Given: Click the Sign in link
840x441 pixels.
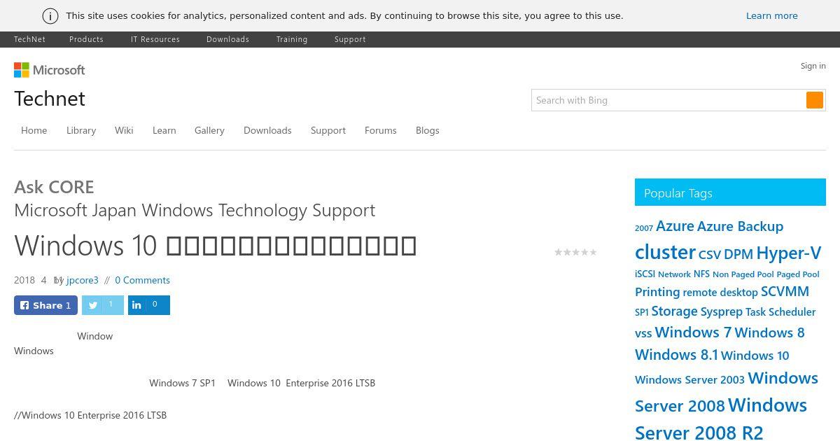Looking at the screenshot, I should coord(813,66).
